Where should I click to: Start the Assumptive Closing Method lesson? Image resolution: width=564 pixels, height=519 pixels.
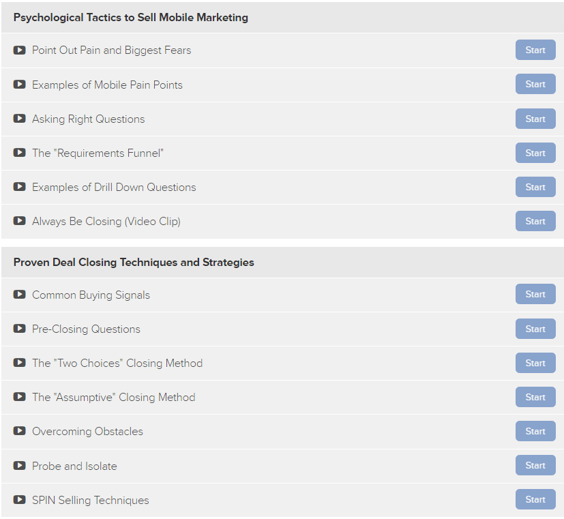click(535, 397)
